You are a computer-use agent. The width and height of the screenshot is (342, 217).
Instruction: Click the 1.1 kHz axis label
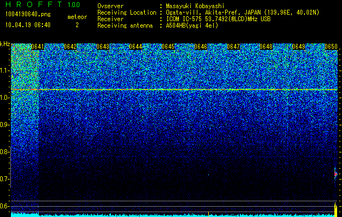[4, 71]
